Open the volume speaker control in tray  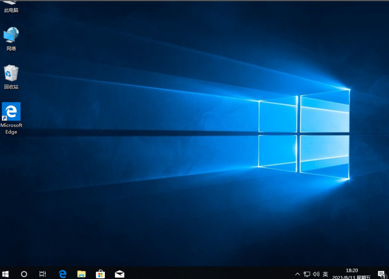(316, 274)
